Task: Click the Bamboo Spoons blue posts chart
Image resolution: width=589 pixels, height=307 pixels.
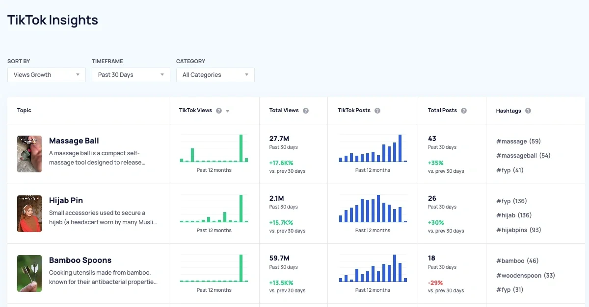Action: (373, 268)
